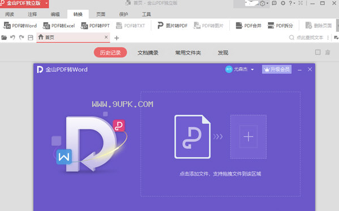
Task: Minimize the 金山PDF转Word dialog
Action: 300,70
